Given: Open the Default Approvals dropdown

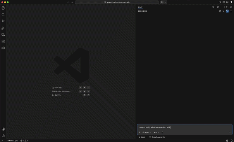Looking at the screenshot, I should coord(158,137).
